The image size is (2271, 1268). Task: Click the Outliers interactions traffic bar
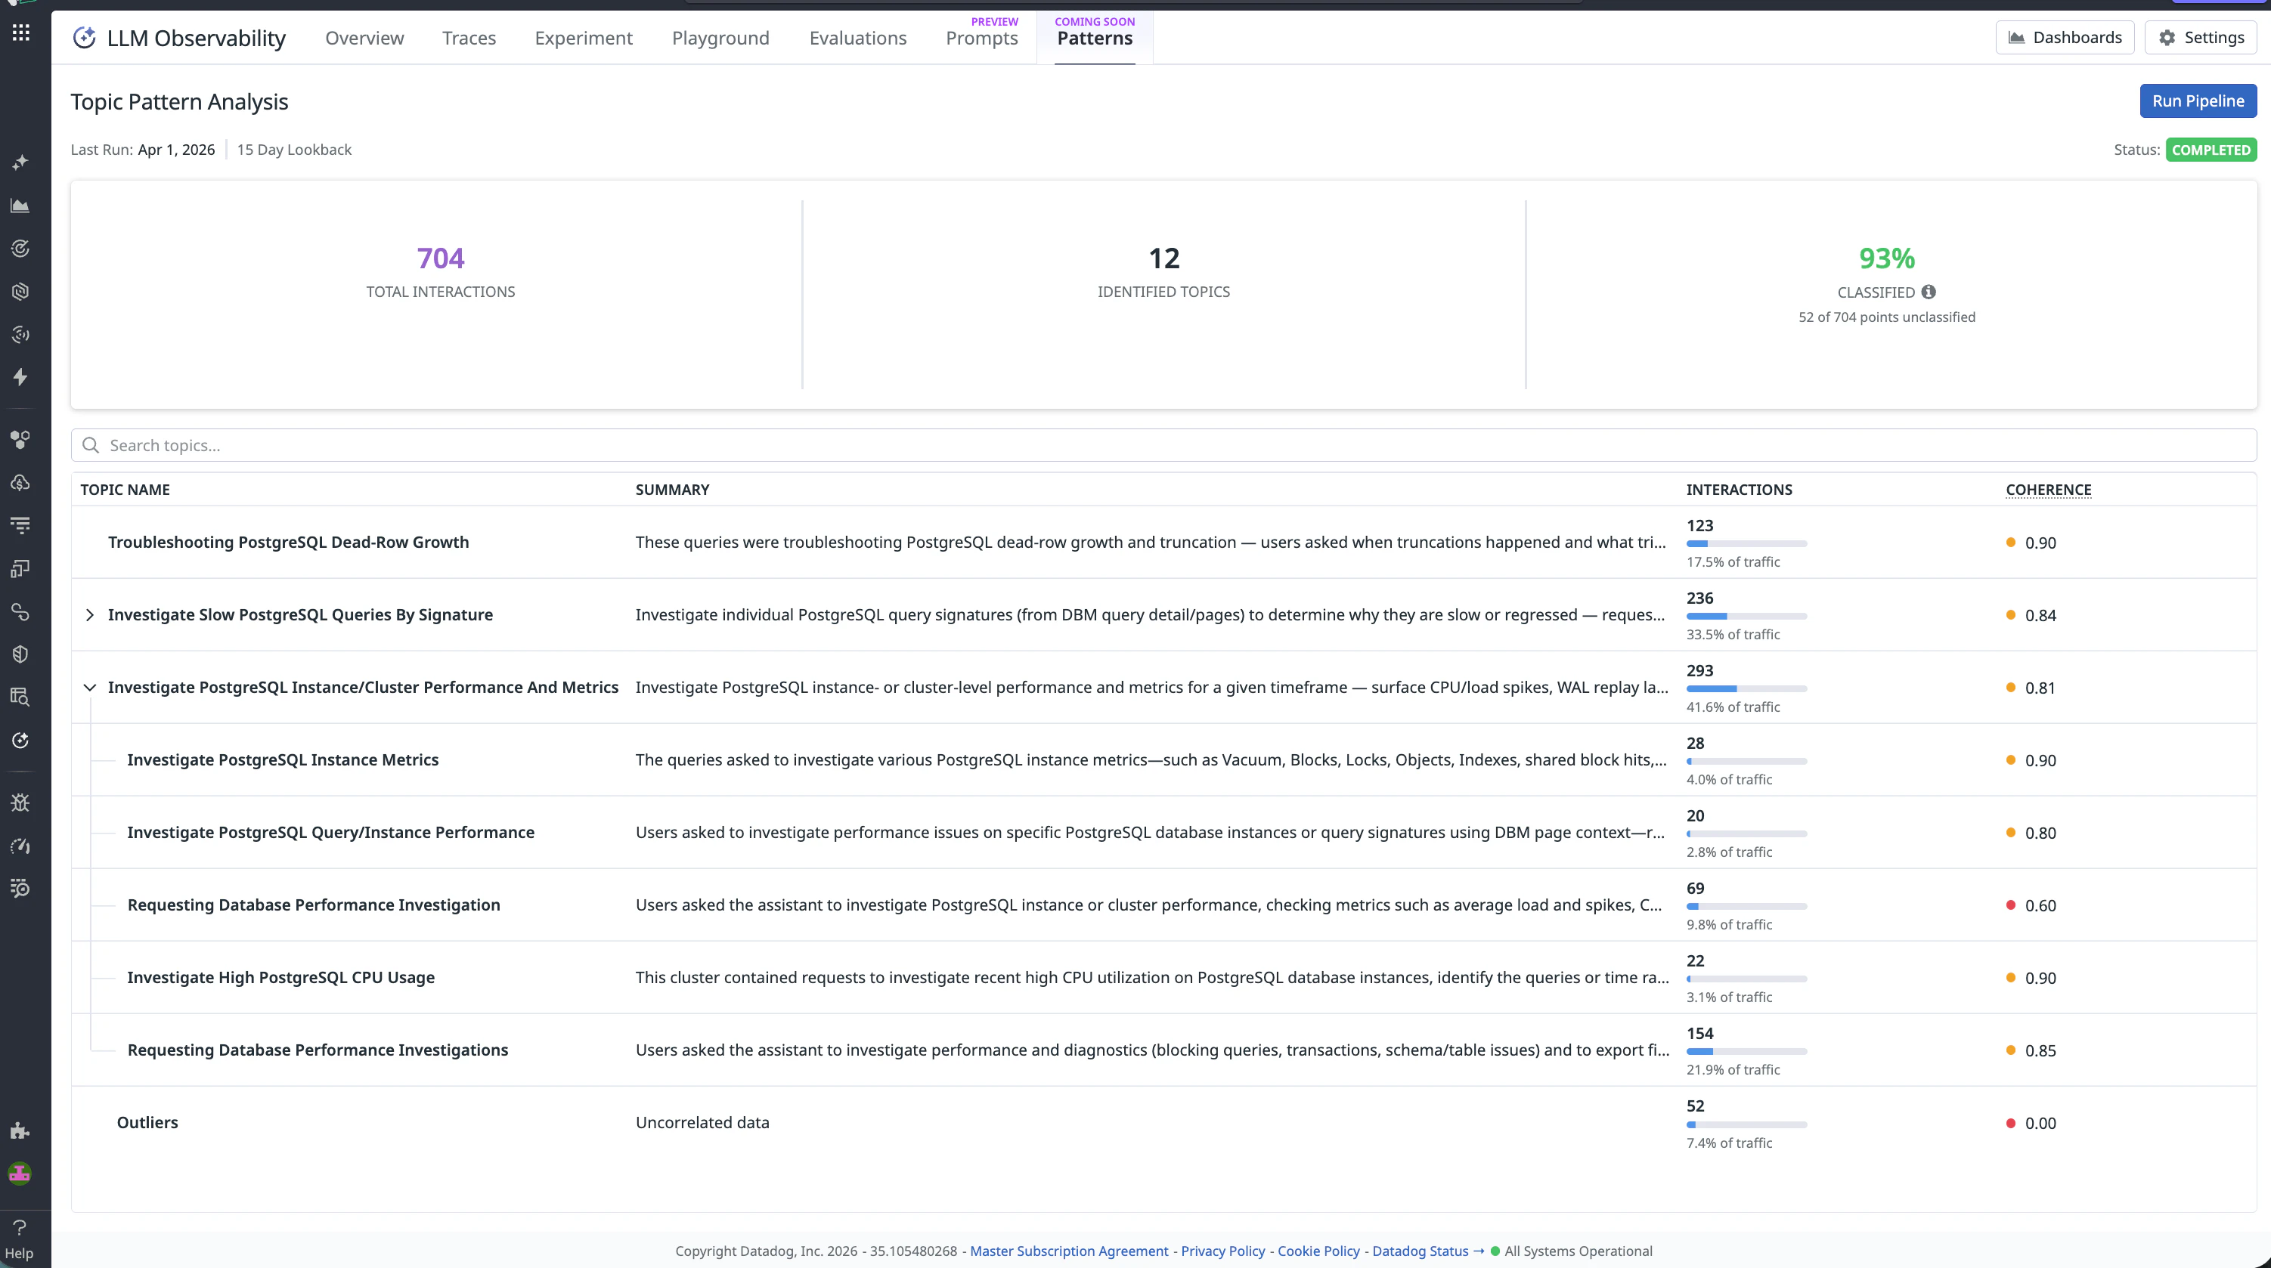coord(1746,1124)
